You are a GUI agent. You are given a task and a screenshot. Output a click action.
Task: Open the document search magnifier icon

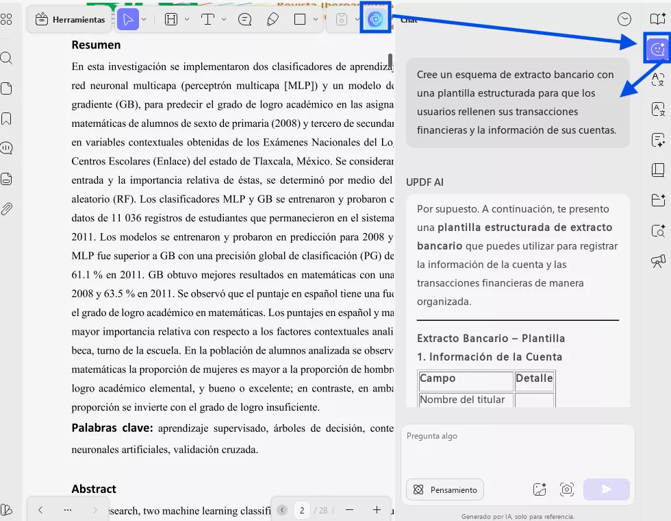(x=658, y=231)
